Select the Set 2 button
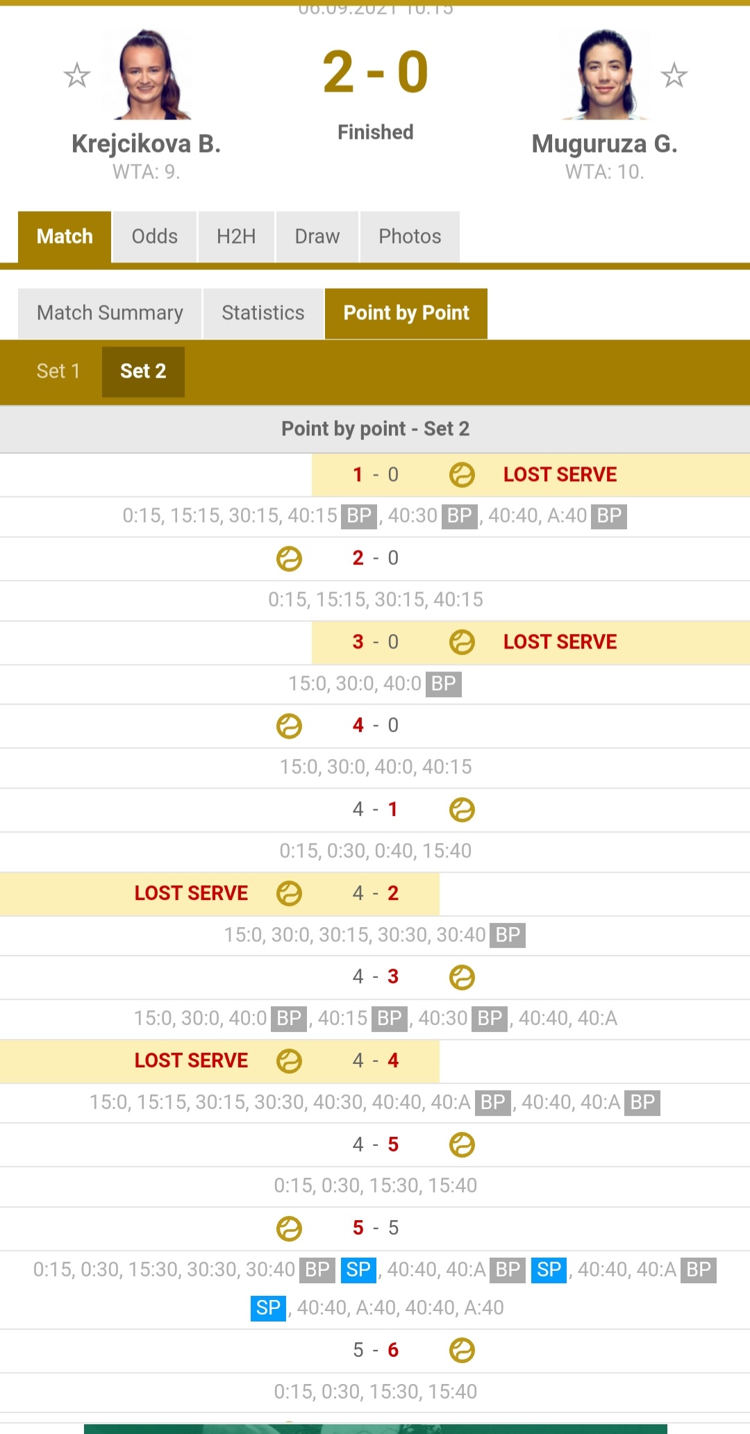750x1434 pixels. [143, 372]
